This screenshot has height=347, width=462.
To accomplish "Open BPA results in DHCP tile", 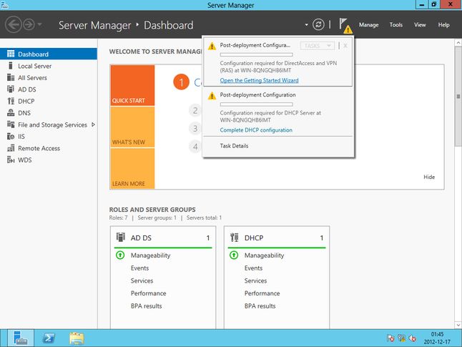I will [260, 306].
